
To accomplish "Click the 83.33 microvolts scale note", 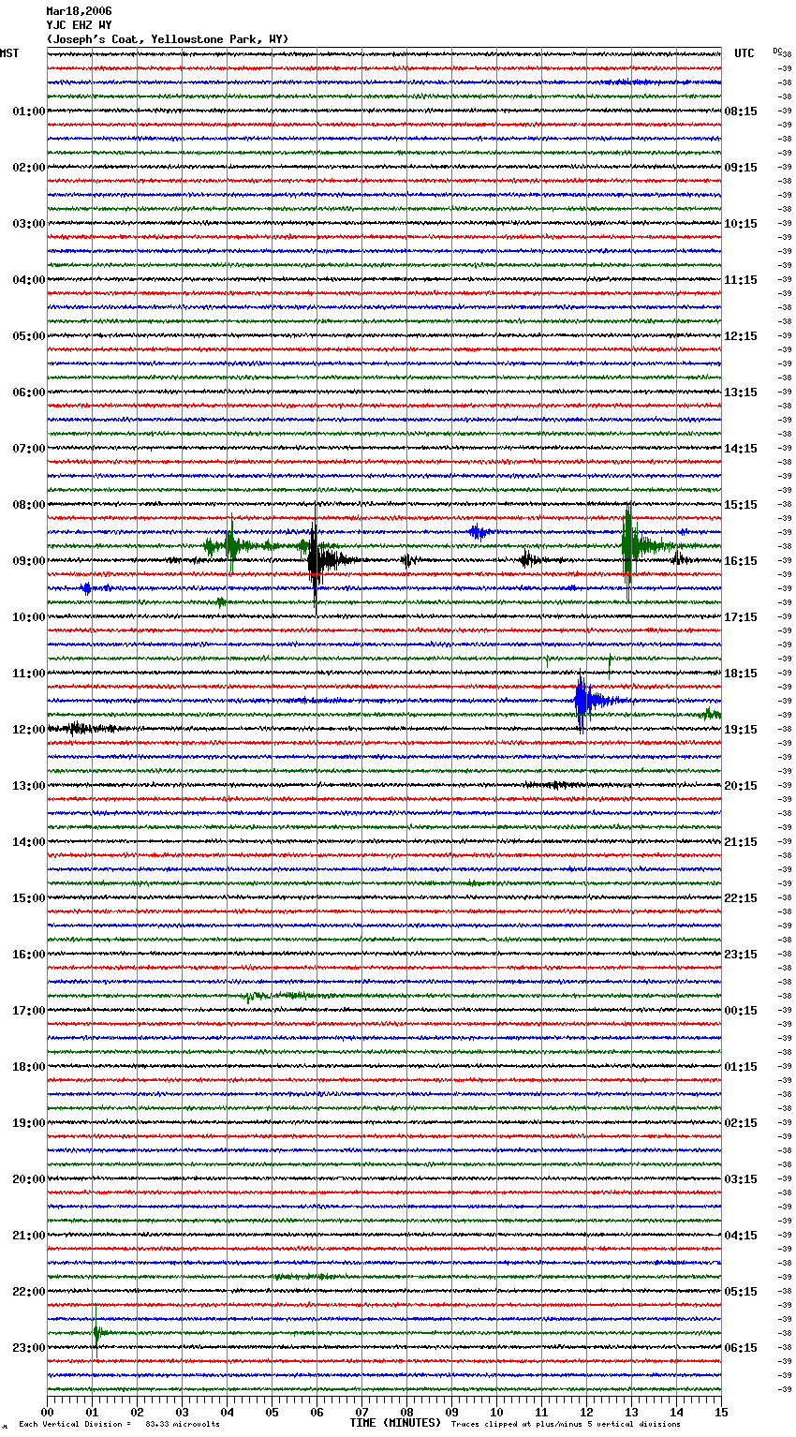I will (x=183, y=1424).
